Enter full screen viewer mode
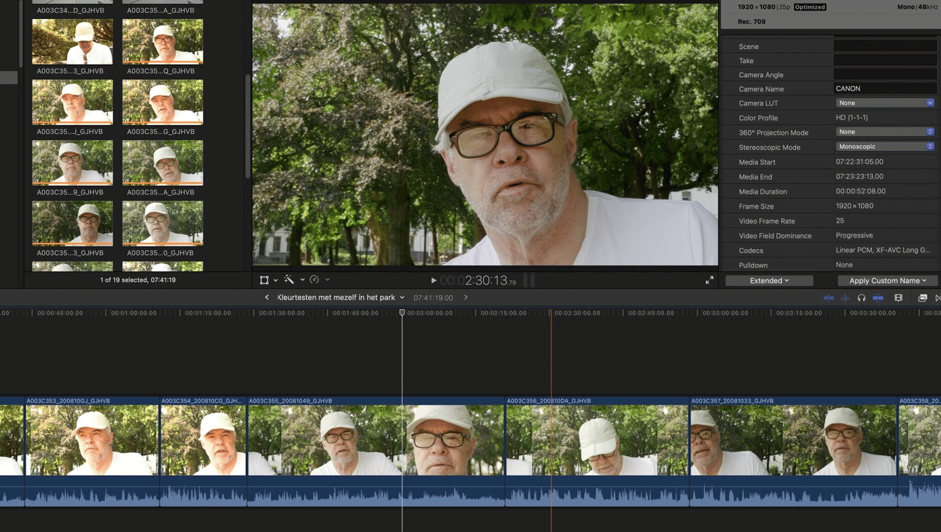Image resolution: width=941 pixels, height=532 pixels. 709,280
